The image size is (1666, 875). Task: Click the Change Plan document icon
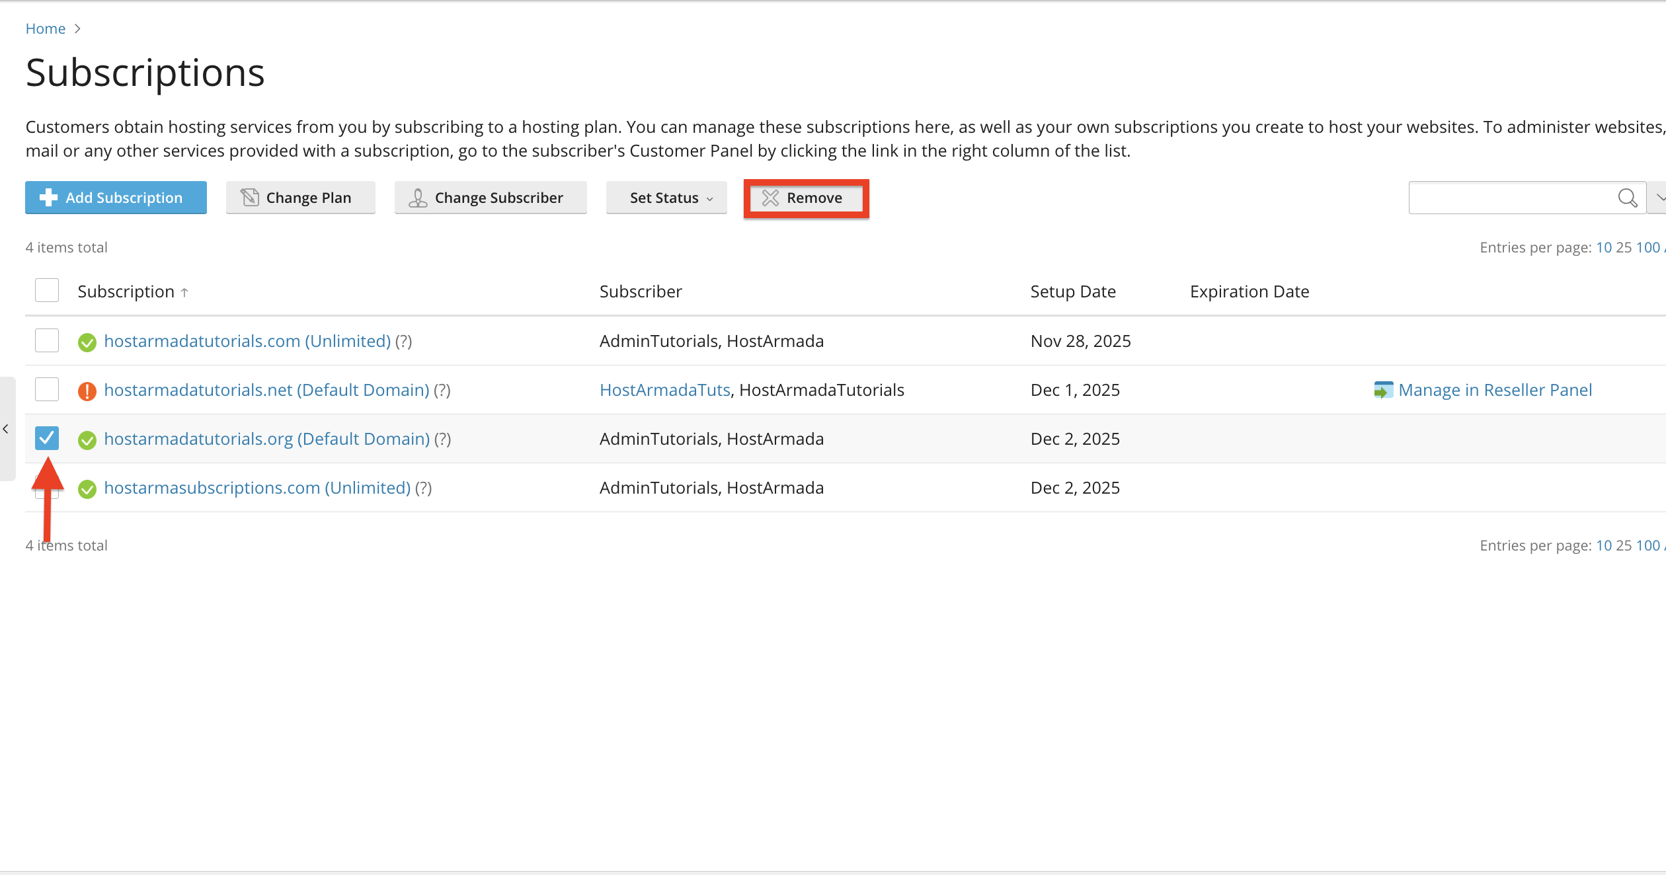(250, 198)
